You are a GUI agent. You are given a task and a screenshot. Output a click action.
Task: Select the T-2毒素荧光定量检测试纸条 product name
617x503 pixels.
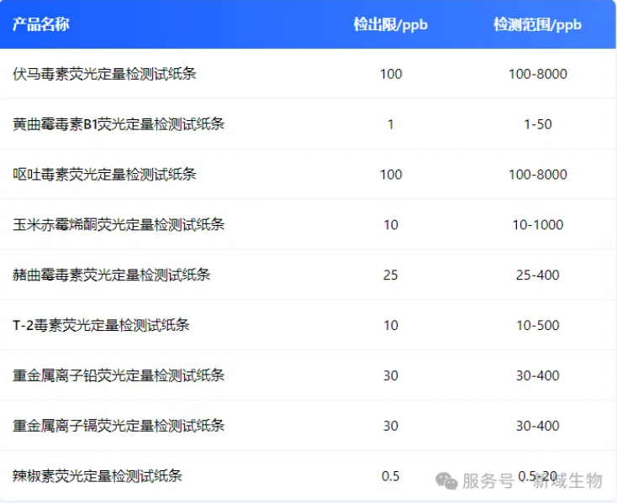click(x=101, y=325)
